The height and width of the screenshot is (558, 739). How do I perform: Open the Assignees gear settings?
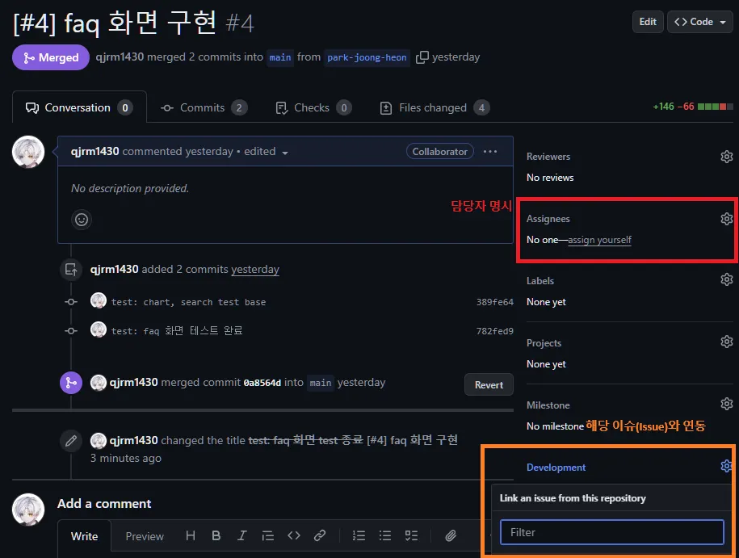point(726,219)
